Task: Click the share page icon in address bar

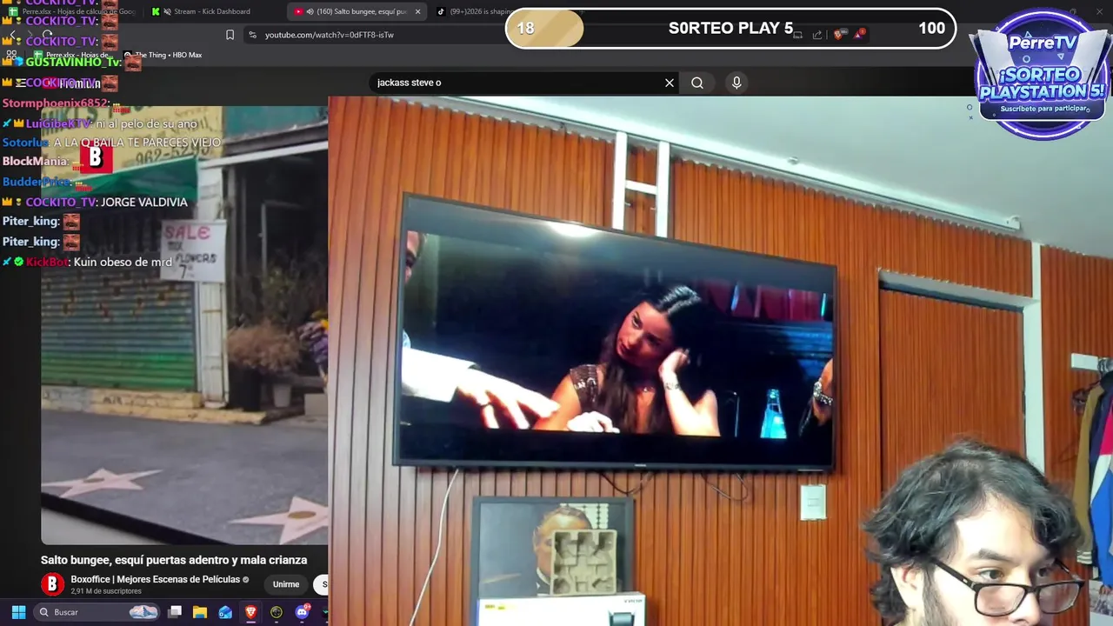Action: click(817, 35)
